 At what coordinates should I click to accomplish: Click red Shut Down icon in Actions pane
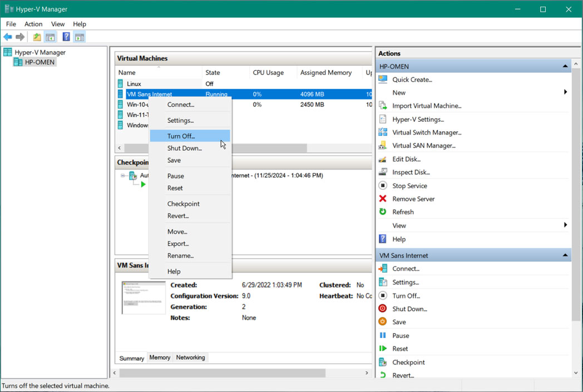coord(383,309)
